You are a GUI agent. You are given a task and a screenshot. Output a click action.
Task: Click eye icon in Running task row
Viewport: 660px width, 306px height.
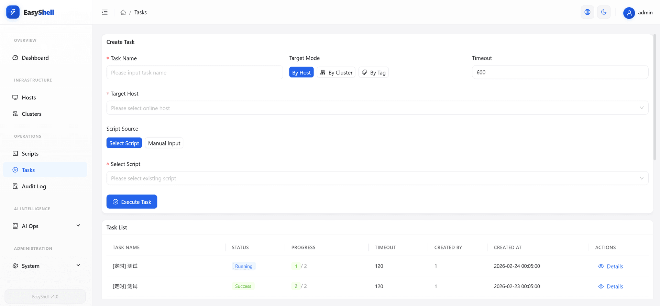tap(601, 266)
